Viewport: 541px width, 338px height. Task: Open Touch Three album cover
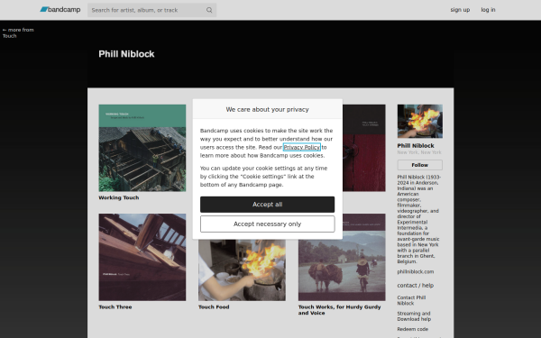[142, 257]
